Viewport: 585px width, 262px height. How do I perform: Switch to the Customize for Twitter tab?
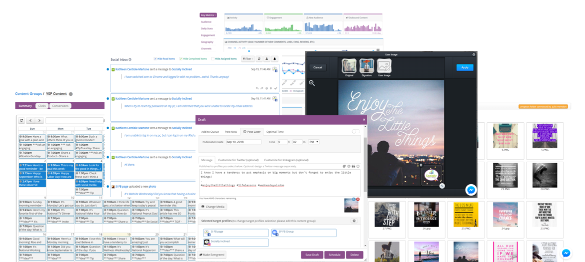tap(238, 160)
